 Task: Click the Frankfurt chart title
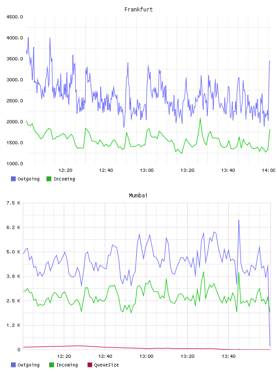138,10
